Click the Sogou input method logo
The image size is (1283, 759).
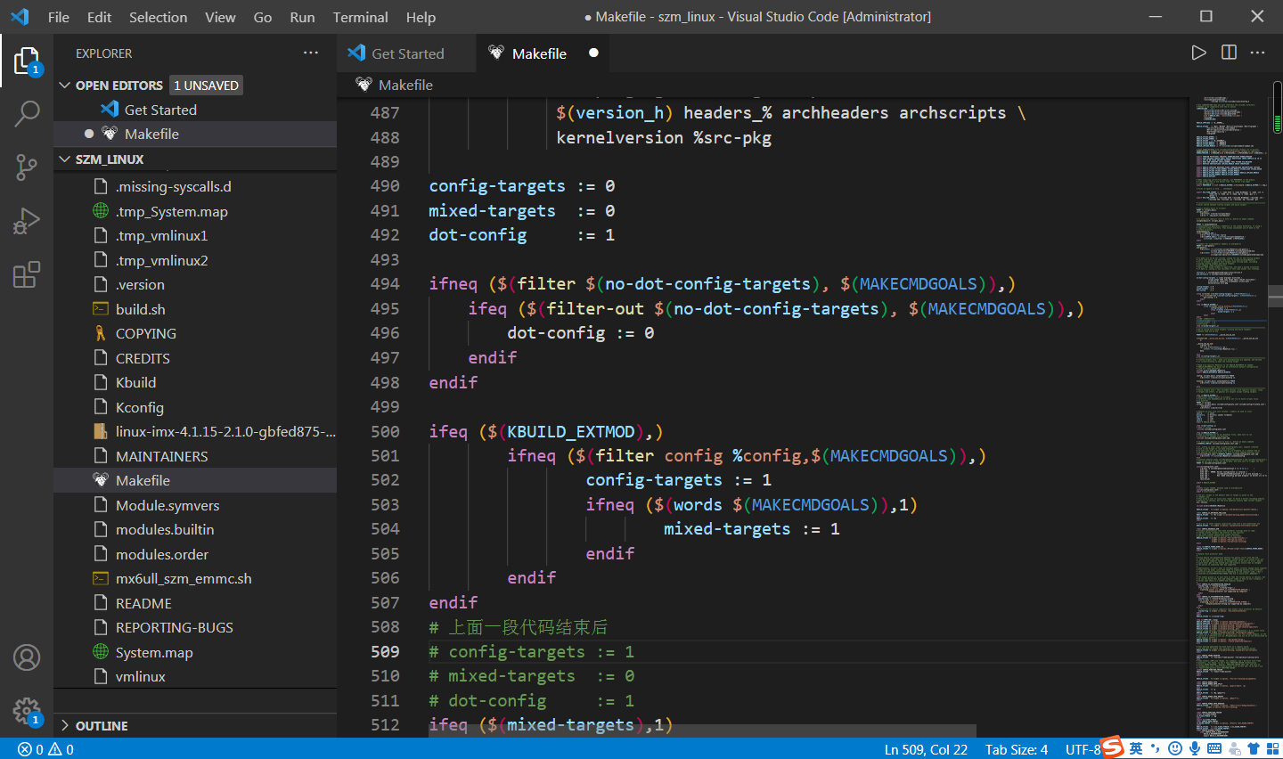coord(1113,747)
